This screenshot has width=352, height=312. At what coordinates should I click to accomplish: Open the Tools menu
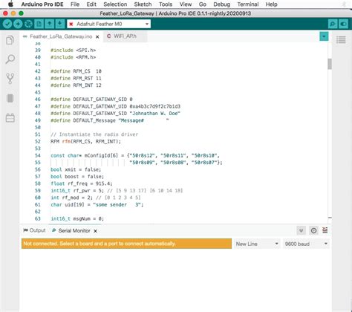166,4
